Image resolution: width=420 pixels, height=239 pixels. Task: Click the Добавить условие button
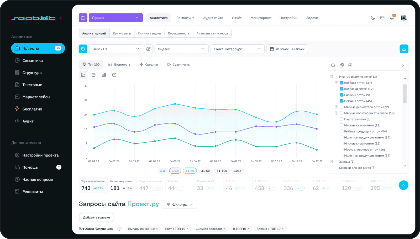[96, 217]
